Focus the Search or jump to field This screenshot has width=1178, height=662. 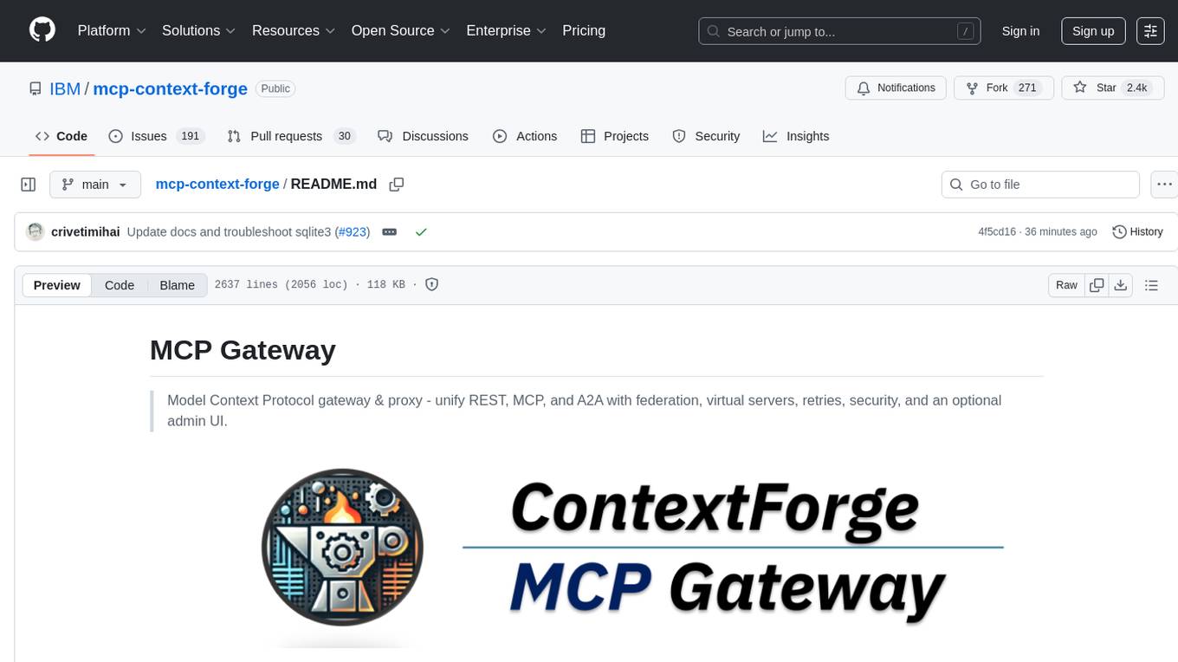[x=839, y=31]
